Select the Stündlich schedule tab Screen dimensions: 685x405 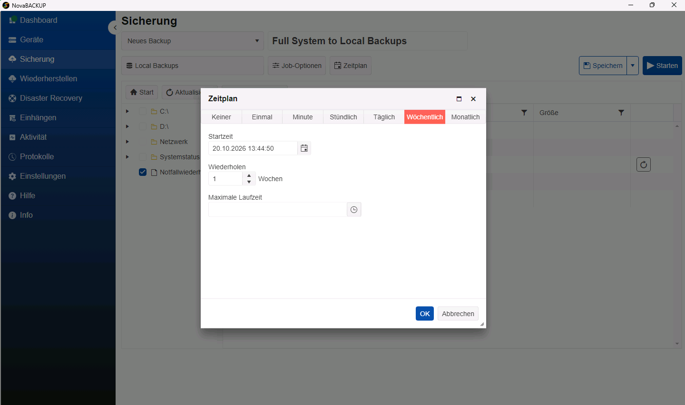[343, 117]
